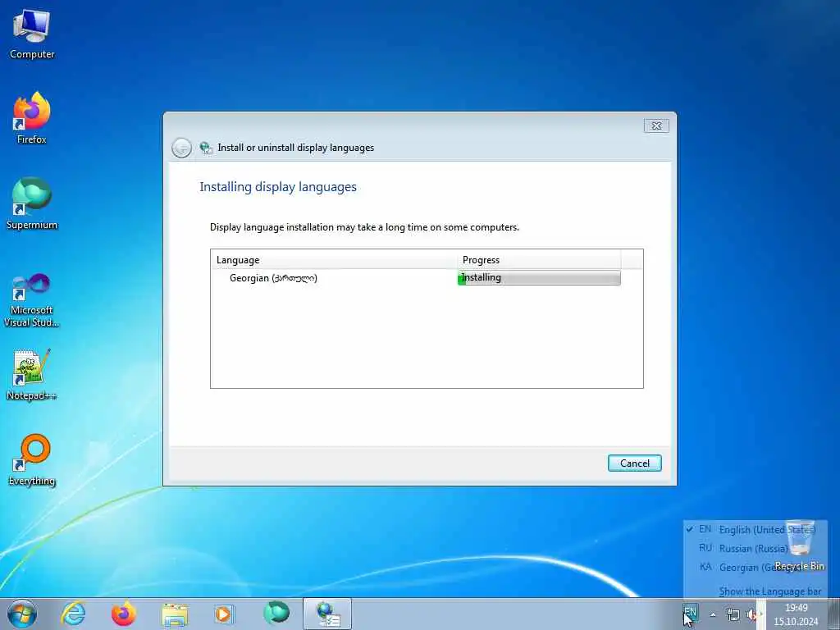Switch to the language installer taskbar button
This screenshot has height=630, width=840.
(327, 614)
